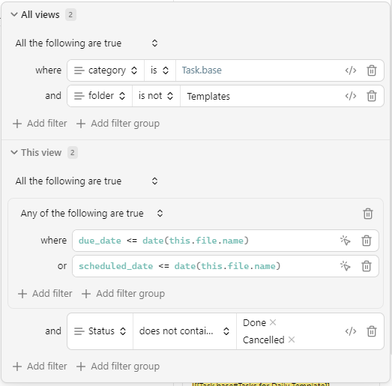Switch scheduled_date filter to basic editor
Viewport: 392px width, 386px height.
tap(346, 266)
